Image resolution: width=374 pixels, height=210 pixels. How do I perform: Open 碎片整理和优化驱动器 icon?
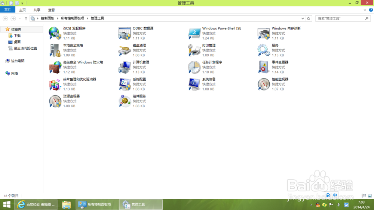[55, 84]
